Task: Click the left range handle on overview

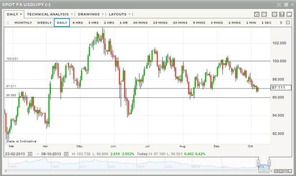Action: coord(258,162)
